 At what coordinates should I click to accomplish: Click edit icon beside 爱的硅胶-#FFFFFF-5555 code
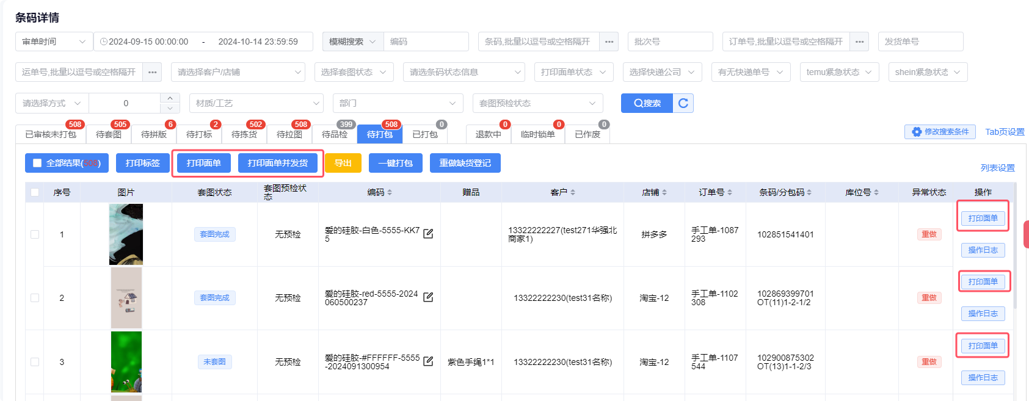[428, 361]
